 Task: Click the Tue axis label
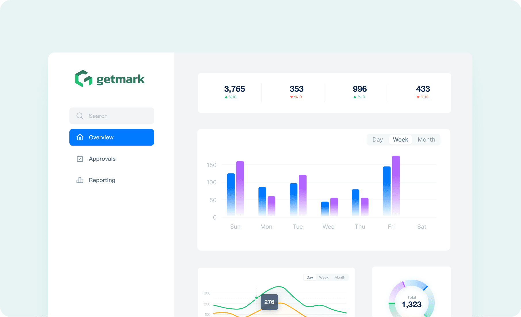[298, 227]
